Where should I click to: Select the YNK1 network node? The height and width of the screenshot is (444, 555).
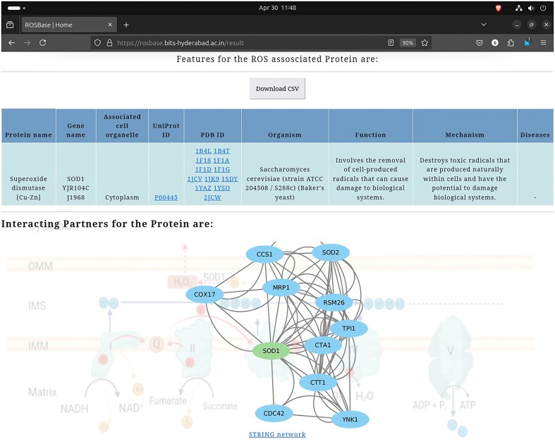pos(350,419)
